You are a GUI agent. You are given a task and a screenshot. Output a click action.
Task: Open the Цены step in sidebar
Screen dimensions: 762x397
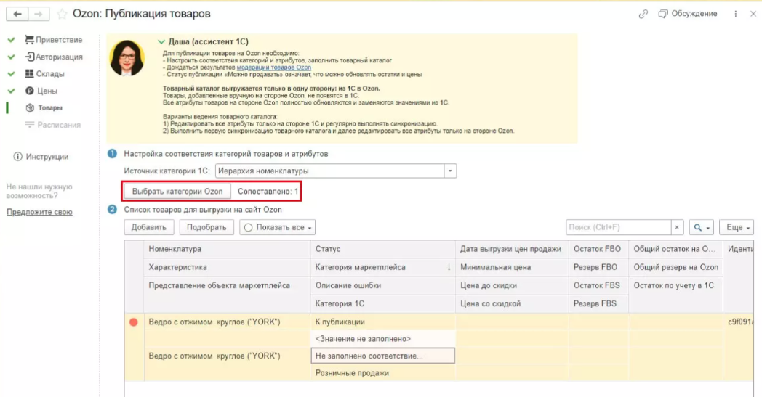(x=41, y=91)
